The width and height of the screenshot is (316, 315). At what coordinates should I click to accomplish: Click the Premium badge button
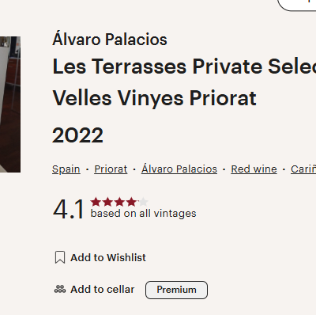coord(176,290)
